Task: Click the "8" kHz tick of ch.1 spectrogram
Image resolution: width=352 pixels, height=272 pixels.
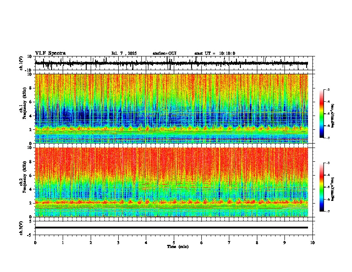Action: tap(31, 88)
